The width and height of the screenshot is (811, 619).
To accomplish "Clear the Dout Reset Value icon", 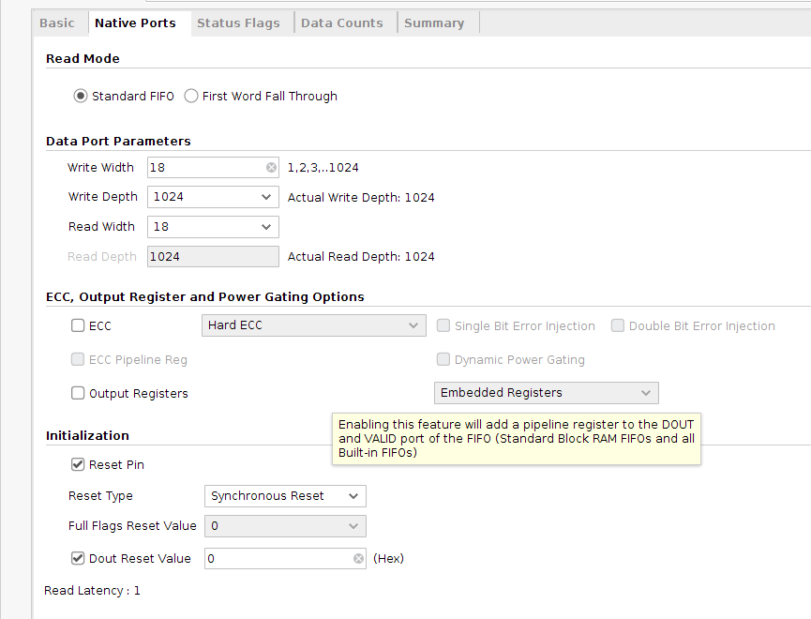I will [358, 559].
